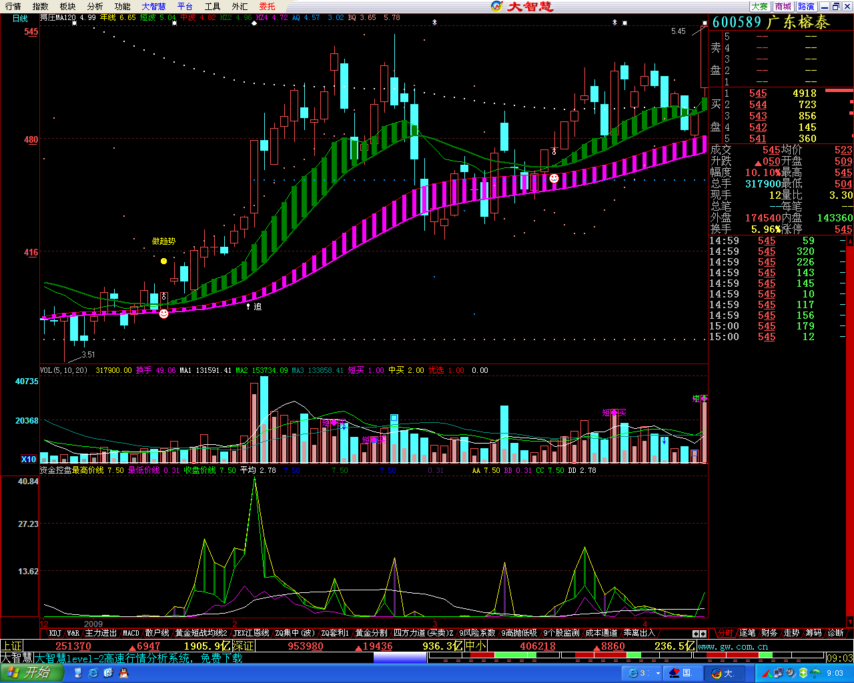Open the 委托 menu
Viewport: 854px width, 683px height.
point(267,6)
